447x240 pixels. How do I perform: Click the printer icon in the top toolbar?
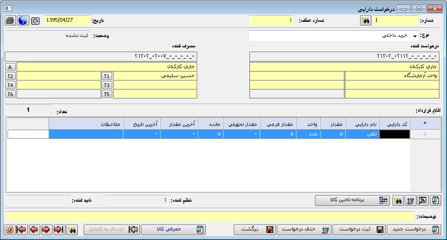[10, 20]
